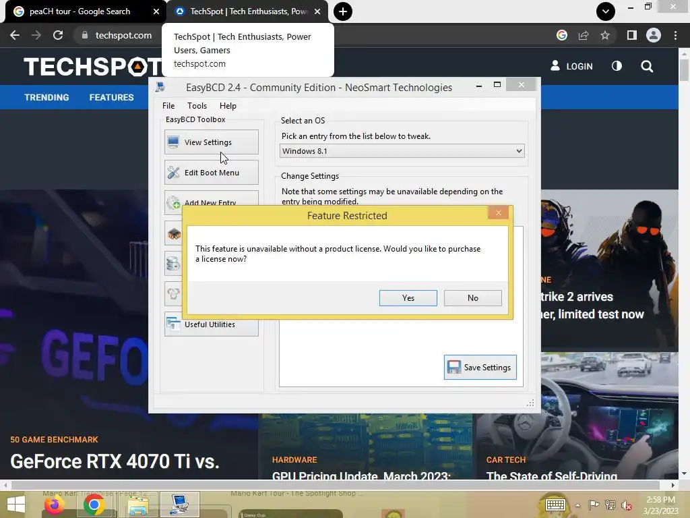
Task: Open the Tools menu in EasyBCD
Action: coord(197,106)
